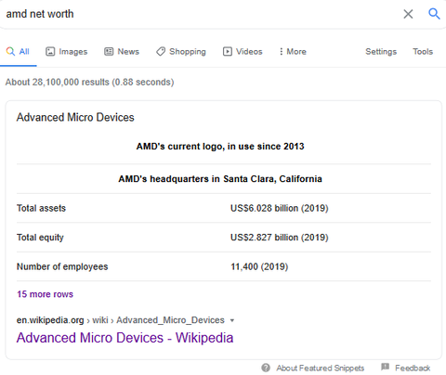Click the Feedback link

click(x=413, y=369)
